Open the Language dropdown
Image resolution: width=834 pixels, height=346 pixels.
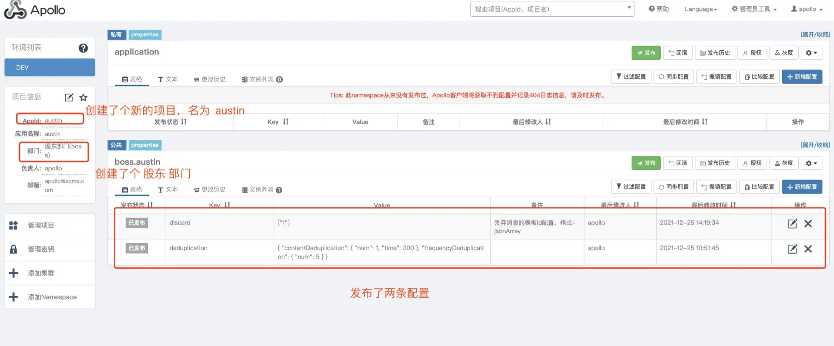point(701,9)
